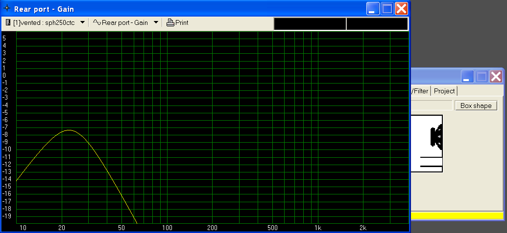Switch to the Project tab
Screen dimensions: 507x233
[x=444, y=91]
